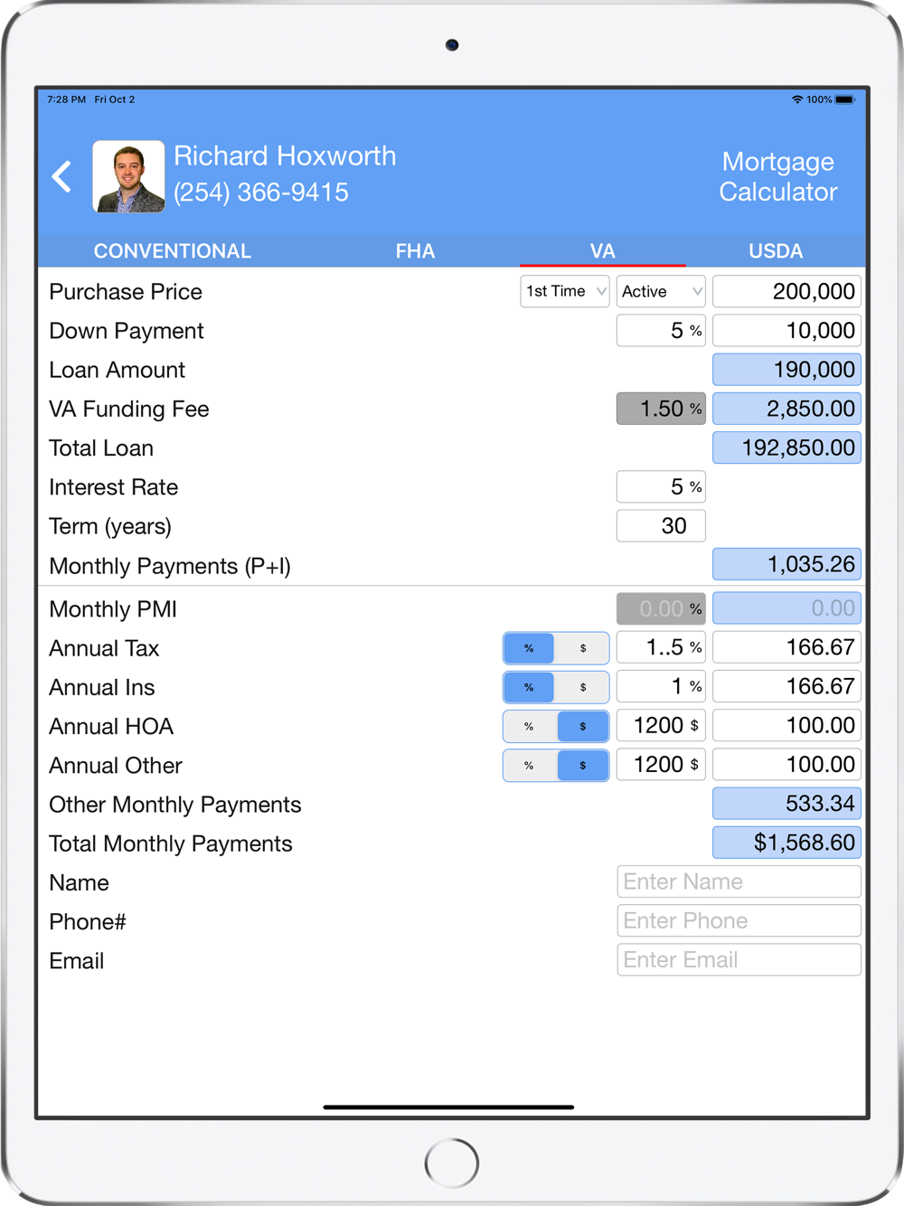904x1206 pixels.
Task: Tap the Richard Hoxworth name
Action: coord(285,155)
